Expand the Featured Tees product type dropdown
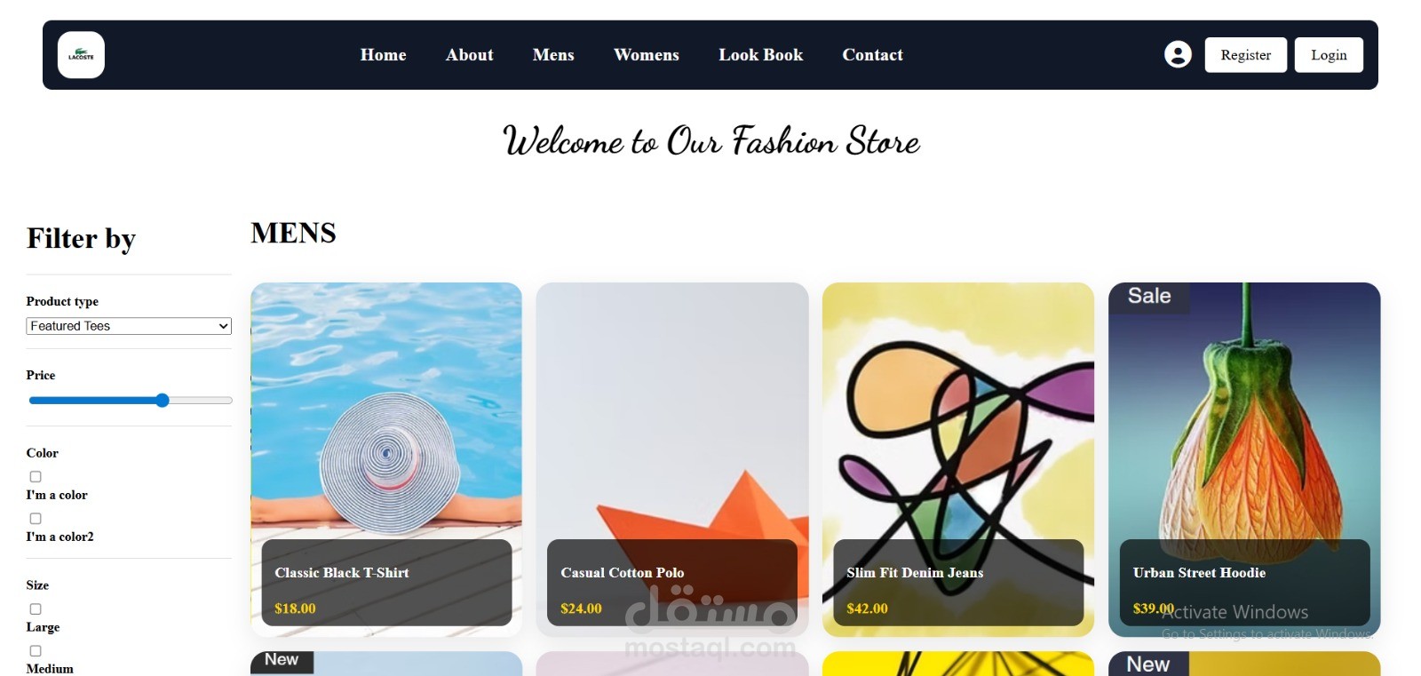 pyautogui.click(x=129, y=326)
